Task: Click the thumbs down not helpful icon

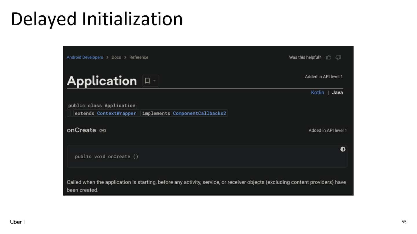Action: [338, 57]
